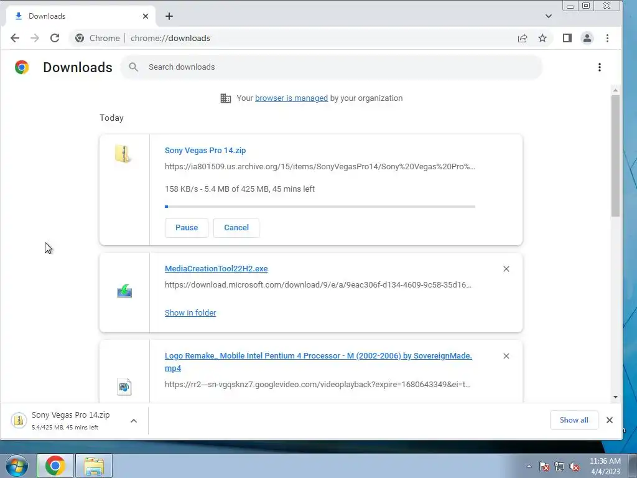Open the Chrome profile avatar
Viewport: 637px width, 478px height.
coord(587,38)
